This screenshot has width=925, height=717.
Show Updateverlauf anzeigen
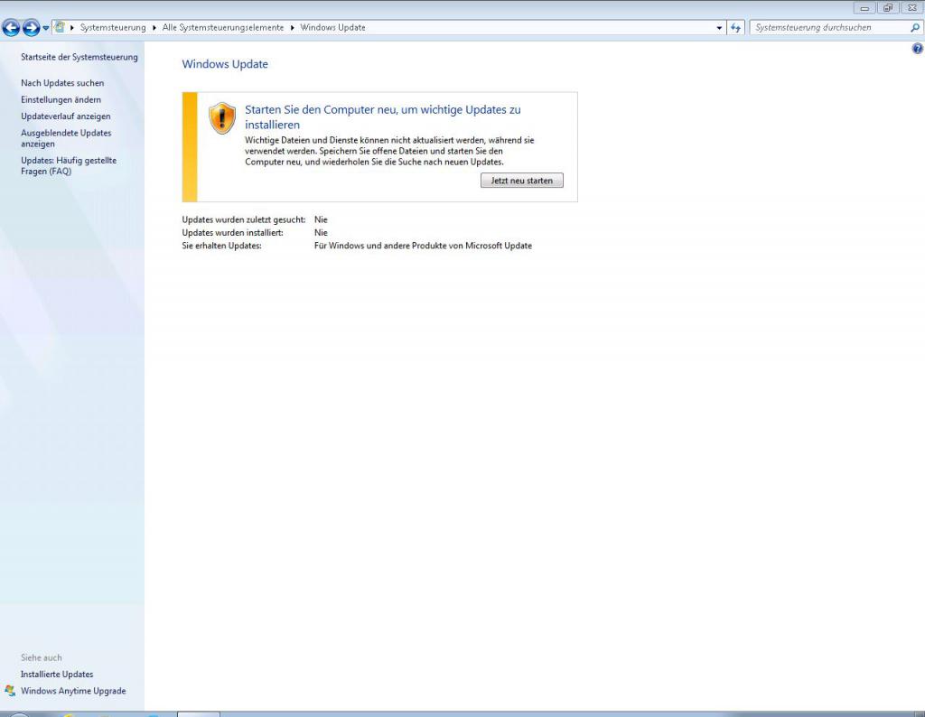(65, 116)
